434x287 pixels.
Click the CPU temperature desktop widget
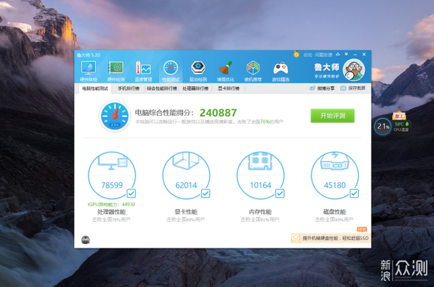401,126
